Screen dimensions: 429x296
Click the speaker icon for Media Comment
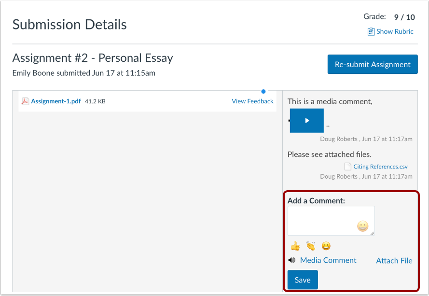pyautogui.click(x=291, y=260)
